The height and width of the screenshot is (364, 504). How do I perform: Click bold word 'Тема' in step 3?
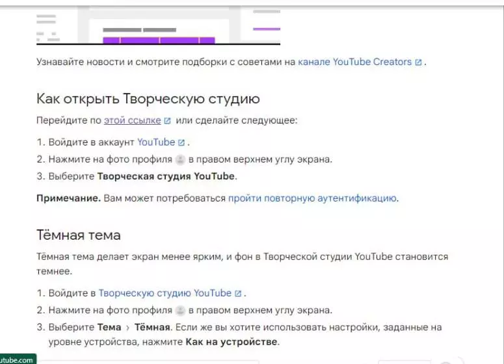[109, 328]
